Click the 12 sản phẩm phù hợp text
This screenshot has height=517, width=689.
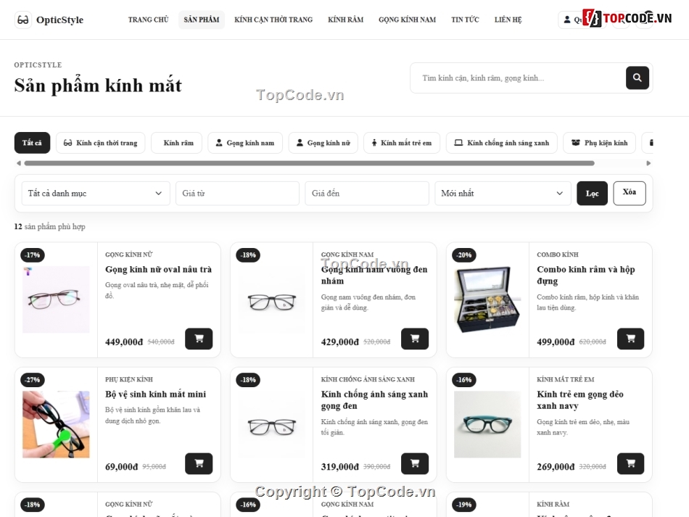click(x=49, y=227)
